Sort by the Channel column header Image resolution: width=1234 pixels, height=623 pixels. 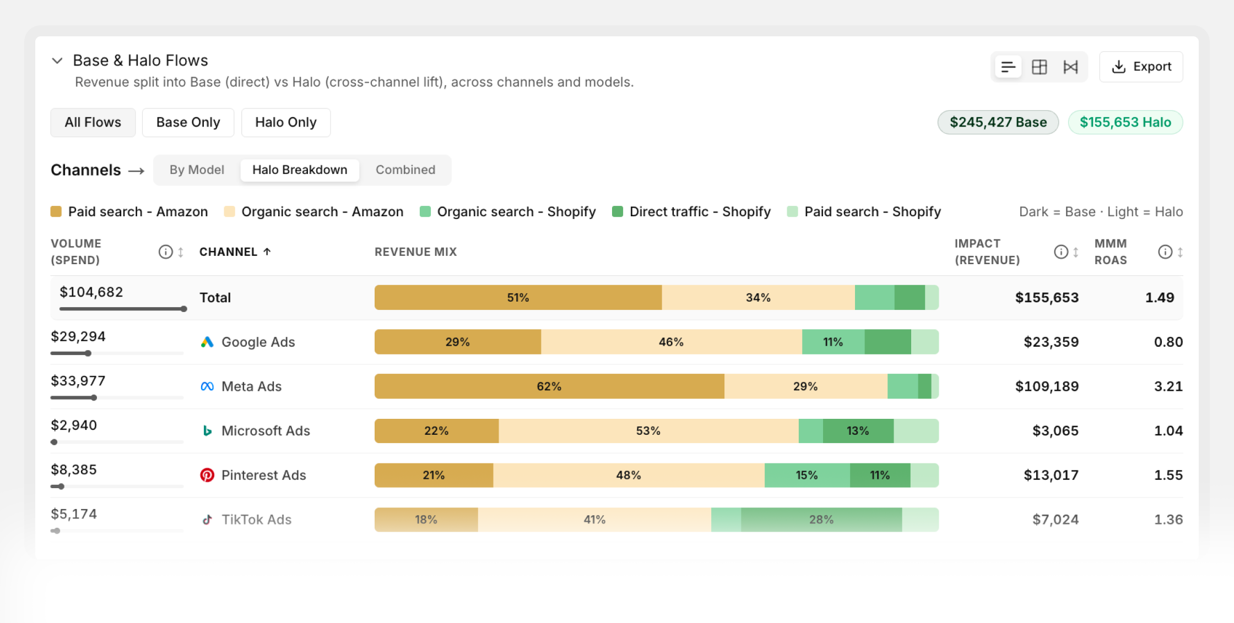pos(235,252)
